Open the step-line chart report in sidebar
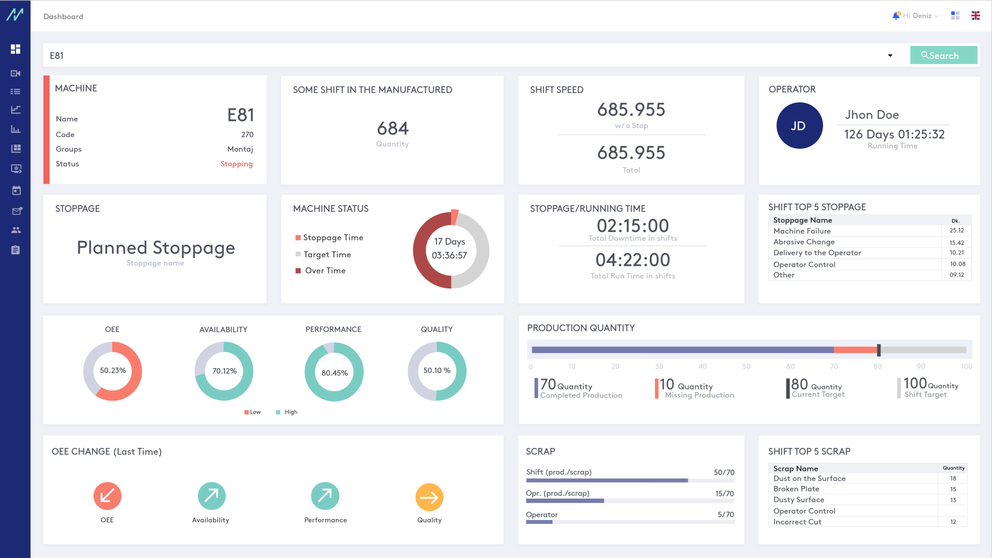The height and width of the screenshot is (558, 992). click(x=15, y=110)
